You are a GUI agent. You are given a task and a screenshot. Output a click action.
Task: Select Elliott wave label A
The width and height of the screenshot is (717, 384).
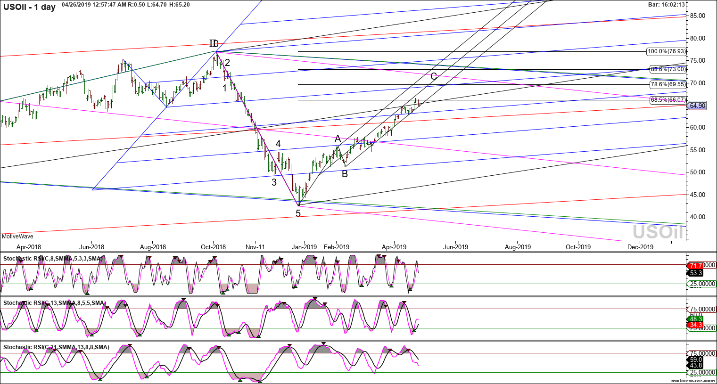tap(338, 139)
